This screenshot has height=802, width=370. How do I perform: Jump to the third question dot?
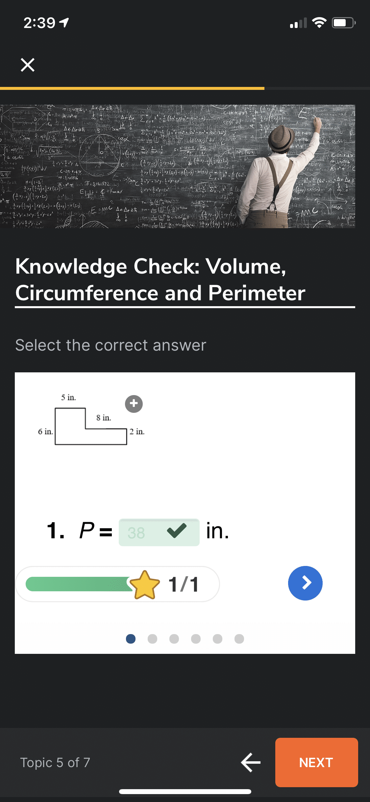click(174, 639)
